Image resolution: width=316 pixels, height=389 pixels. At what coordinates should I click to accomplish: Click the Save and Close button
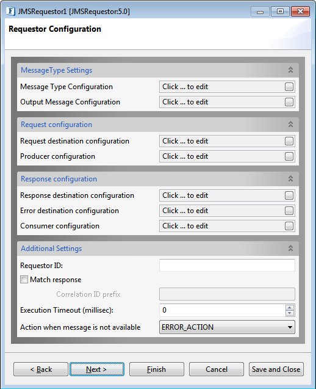276,369
